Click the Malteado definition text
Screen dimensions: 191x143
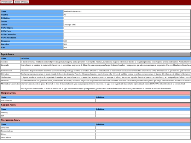(x=106, y=81)
